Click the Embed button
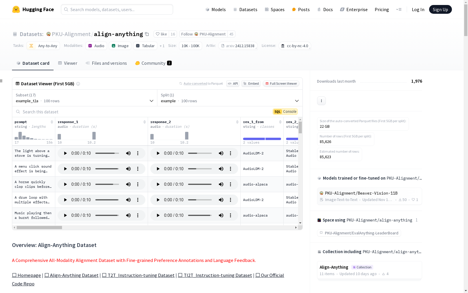468x293 pixels. click(x=251, y=84)
